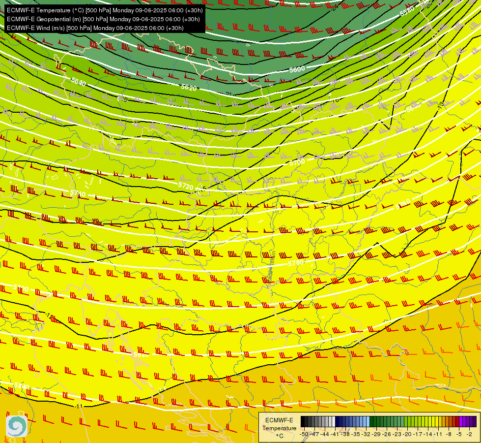Select the ECMWF-E Temperature (°C) header line

[105, 10]
